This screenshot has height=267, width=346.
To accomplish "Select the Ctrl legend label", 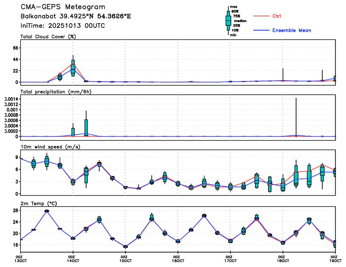I will pos(276,16).
